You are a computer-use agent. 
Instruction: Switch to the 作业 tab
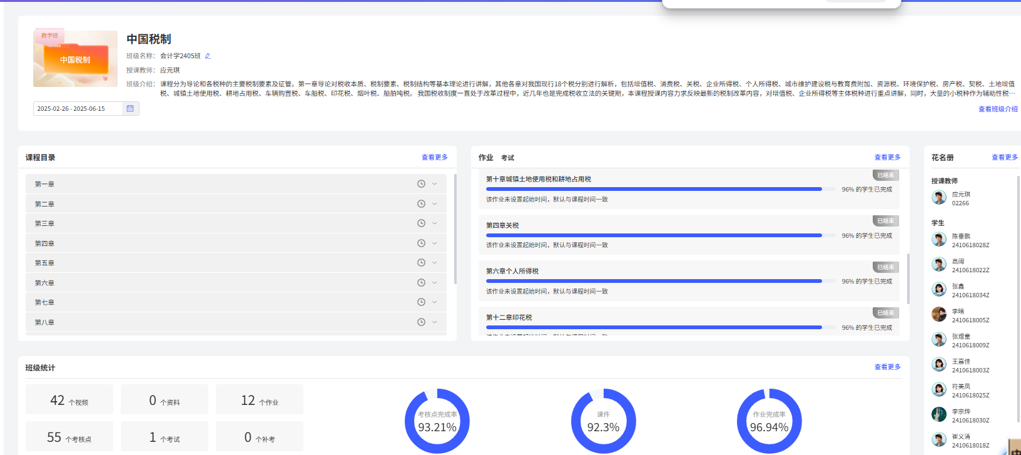click(485, 158)
